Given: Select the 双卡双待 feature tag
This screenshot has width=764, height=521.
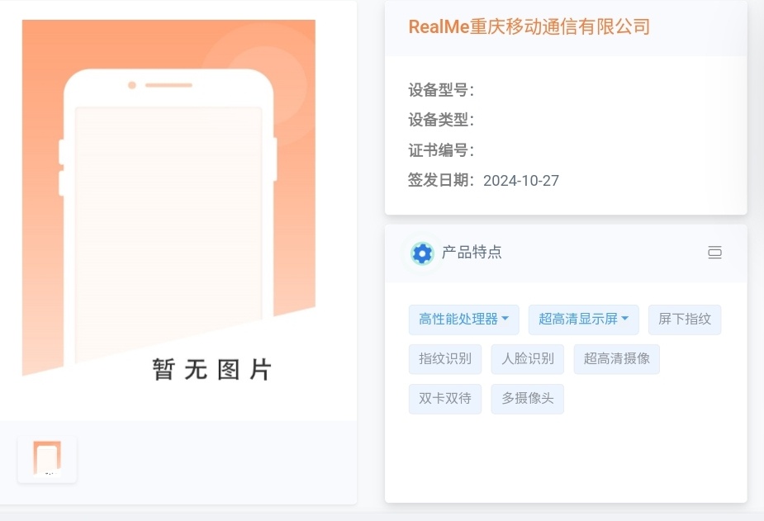Looking at the screenshot, I should click(445, 399).
